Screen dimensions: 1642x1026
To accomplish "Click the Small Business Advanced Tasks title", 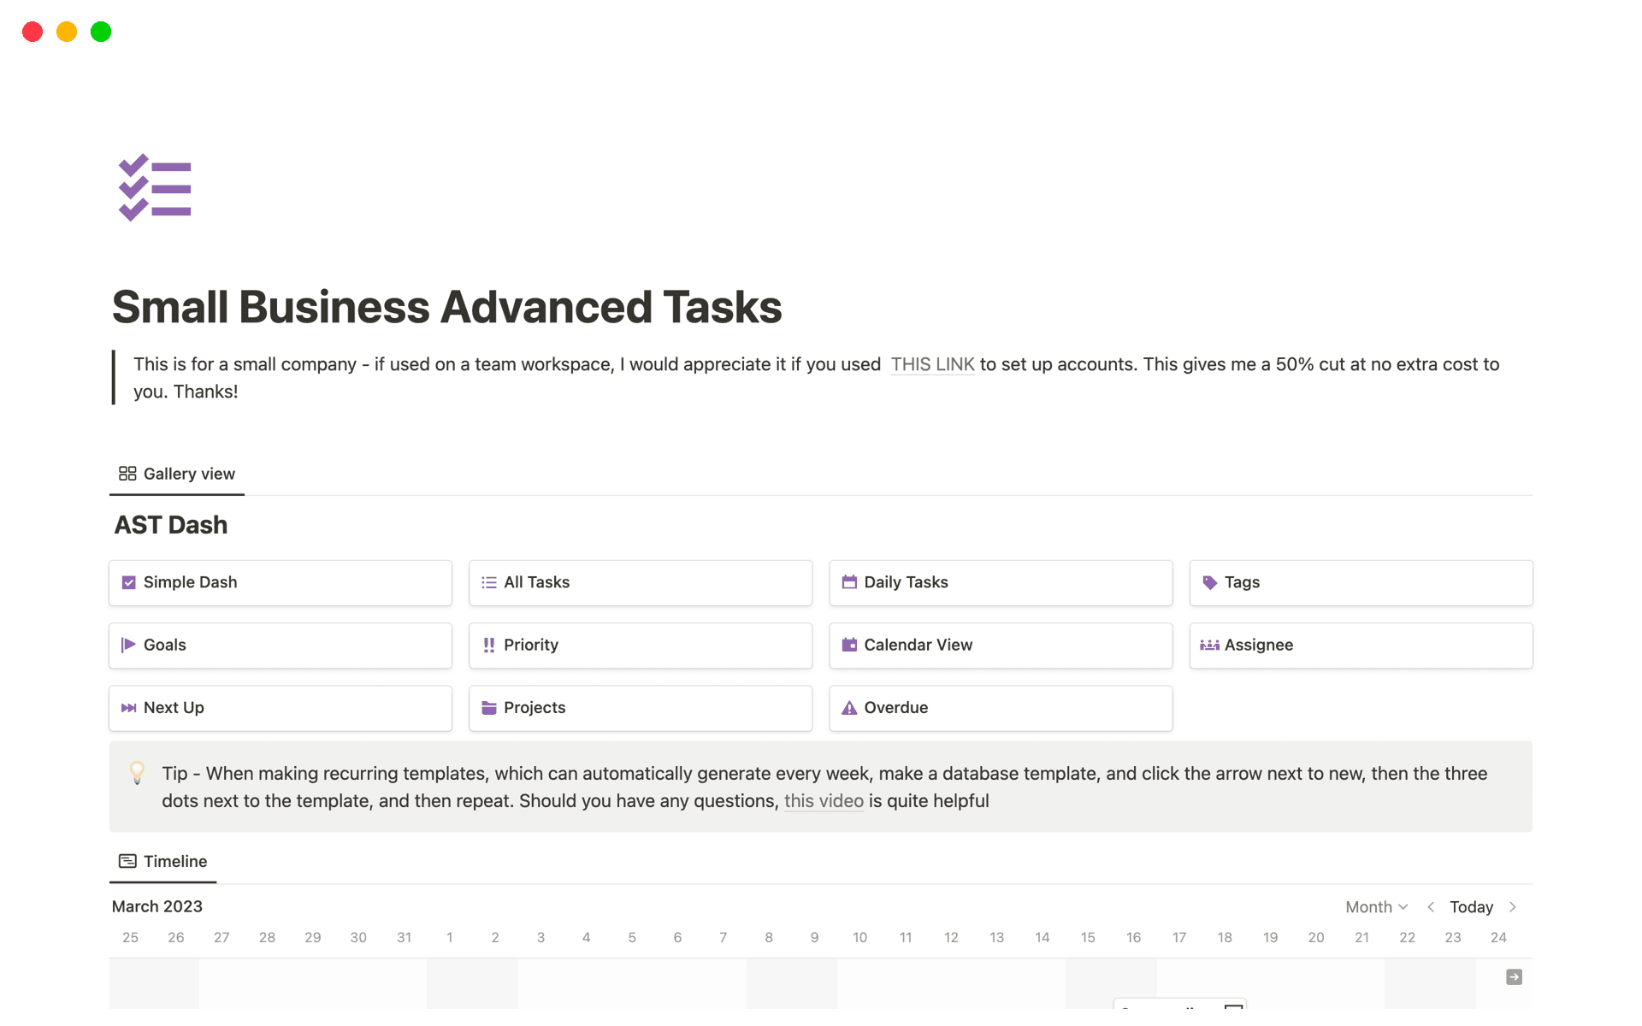I will tap(446, 307).
